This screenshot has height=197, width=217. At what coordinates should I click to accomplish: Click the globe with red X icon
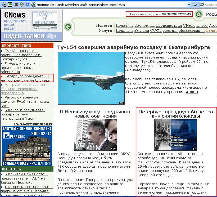(3, 5)
